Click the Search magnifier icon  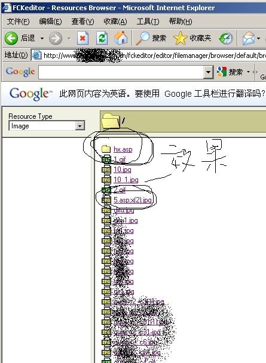[x=142, y=38]
